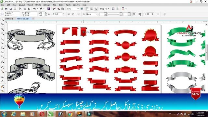
Task: Cut the selection using the scissors icon
Action: pyautogui.click(x=20, y=9)
